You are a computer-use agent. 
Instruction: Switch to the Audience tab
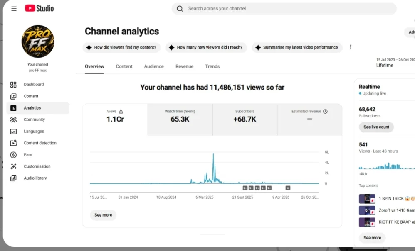click(x=154, y=66)
